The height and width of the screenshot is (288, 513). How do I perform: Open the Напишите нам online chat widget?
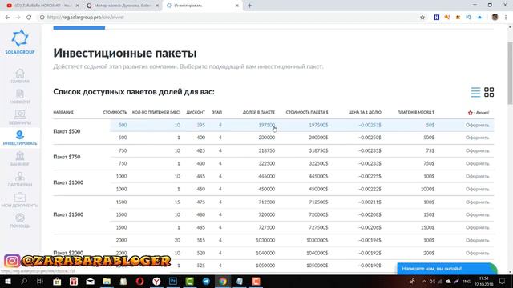pyautogui.click(x=446, y=269)
